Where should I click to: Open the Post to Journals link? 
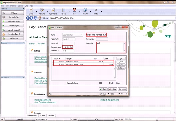pos(40,57)
